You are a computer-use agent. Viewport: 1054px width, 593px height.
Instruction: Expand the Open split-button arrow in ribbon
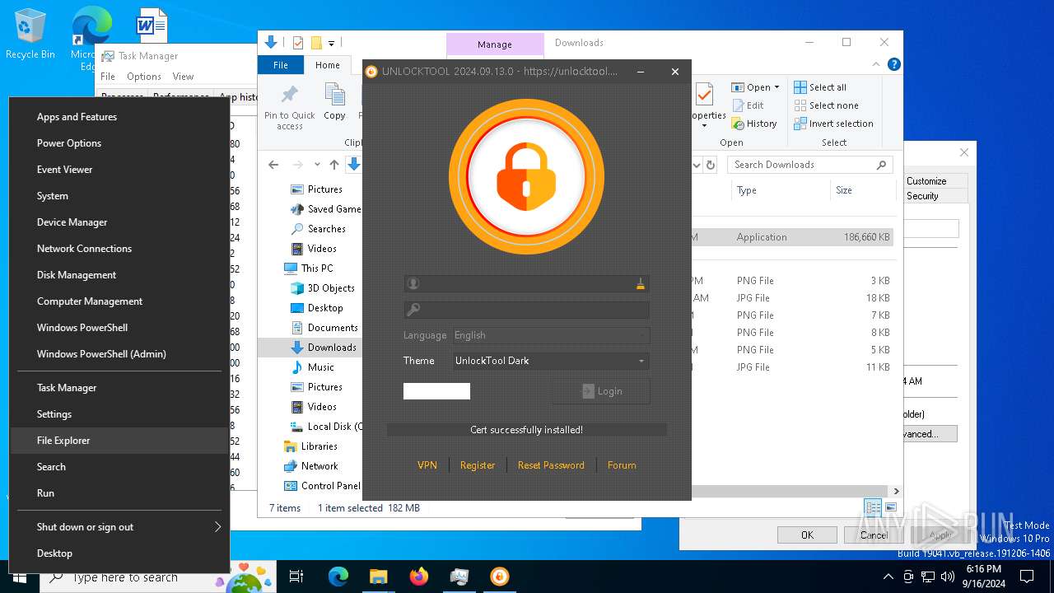click(x=777, y=87)
